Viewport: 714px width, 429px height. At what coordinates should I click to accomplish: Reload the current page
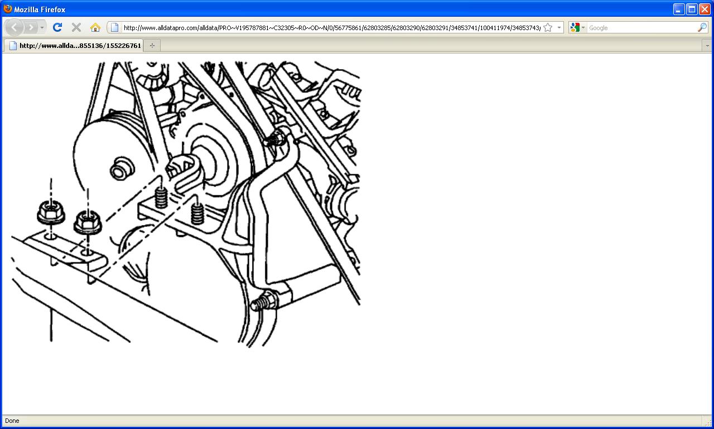[57, 27]
